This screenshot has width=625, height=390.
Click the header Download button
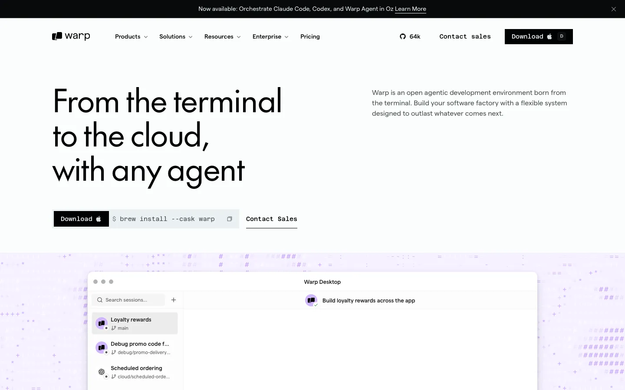539,37
